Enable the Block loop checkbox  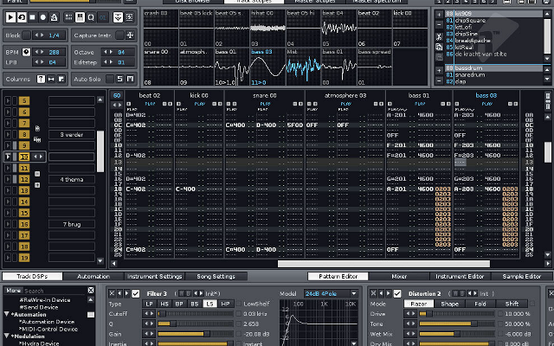pos(27,35)
